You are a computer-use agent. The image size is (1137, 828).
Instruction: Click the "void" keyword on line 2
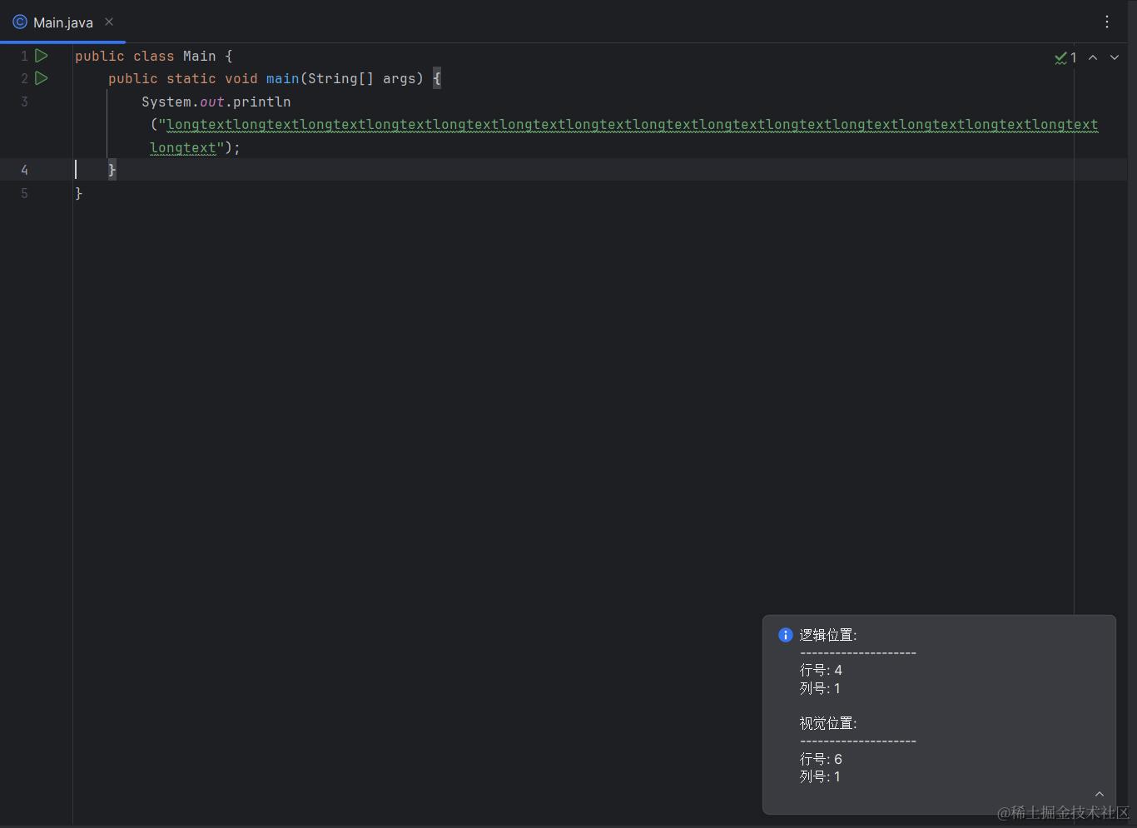[241, 78]
